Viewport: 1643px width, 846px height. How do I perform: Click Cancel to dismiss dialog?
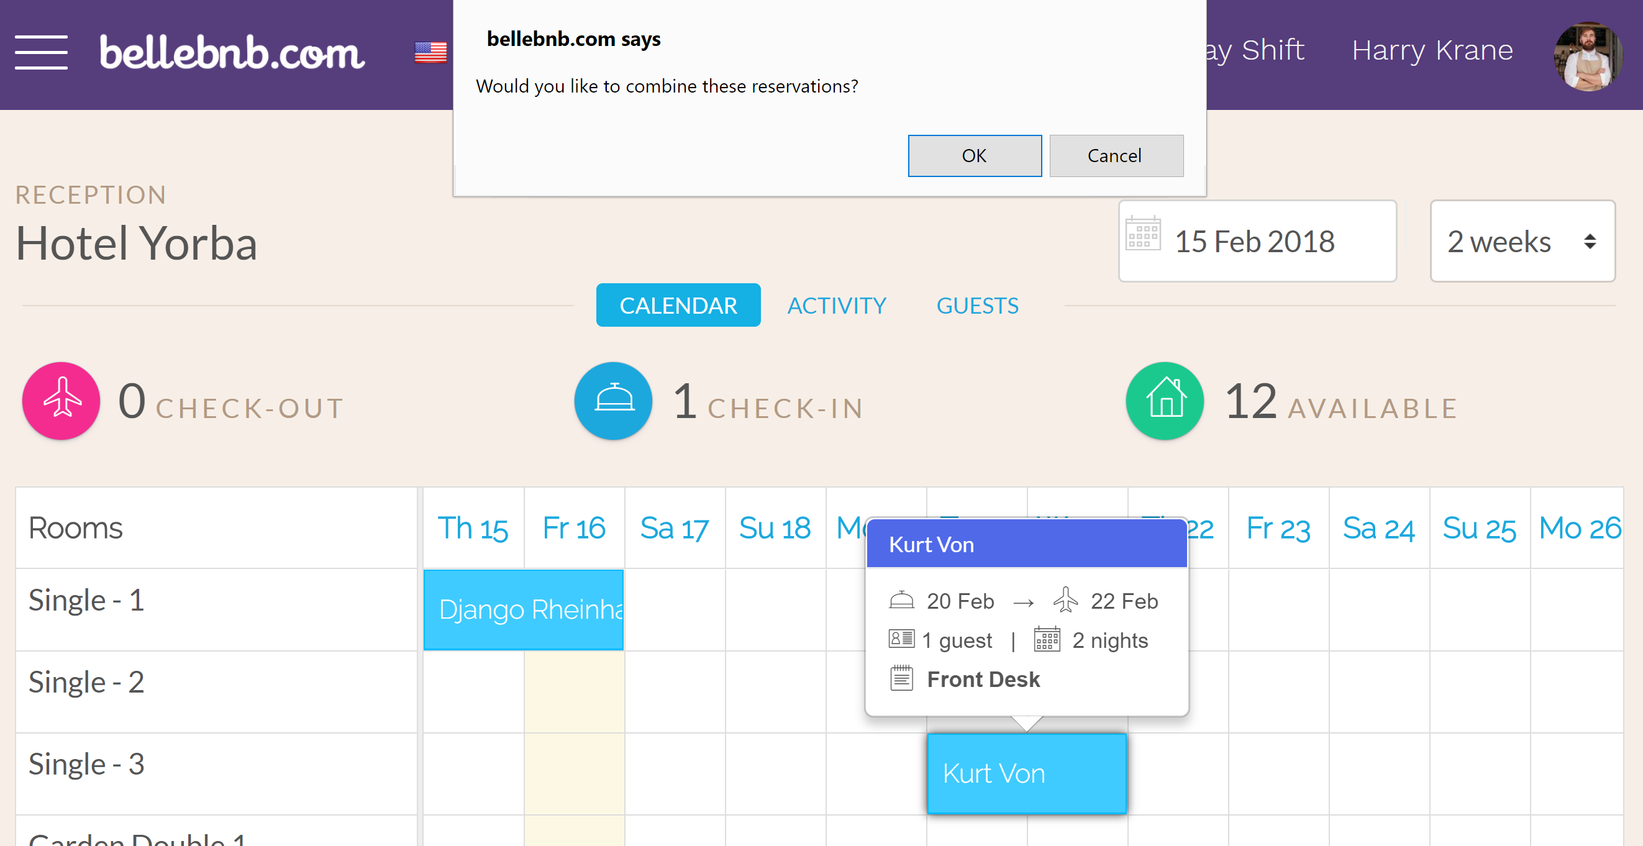1114,153
